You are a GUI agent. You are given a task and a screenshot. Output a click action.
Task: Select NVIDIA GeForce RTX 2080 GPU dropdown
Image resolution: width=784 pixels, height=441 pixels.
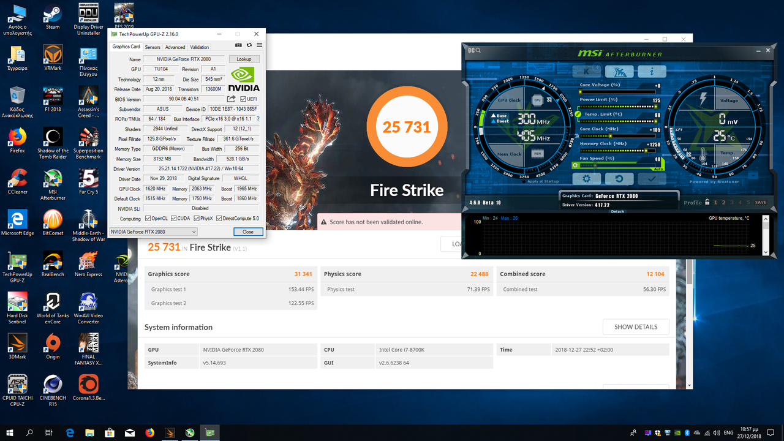tap(153, 232)
